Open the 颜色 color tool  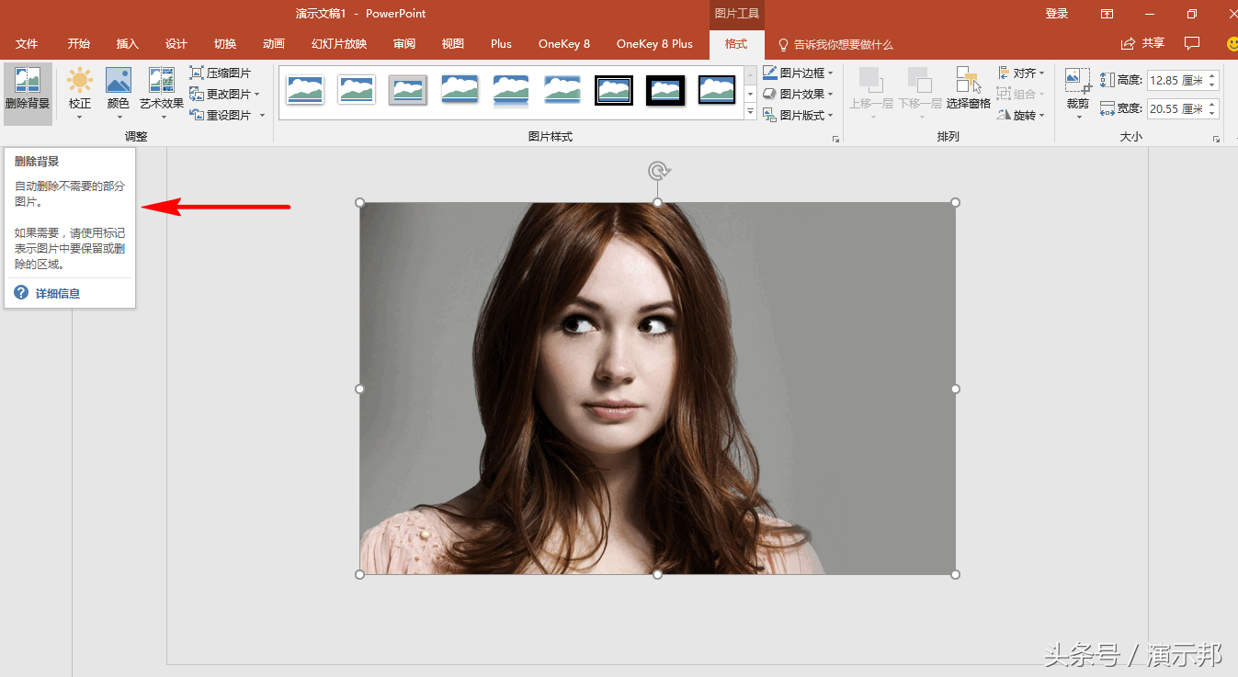click(x=119, y=93)
